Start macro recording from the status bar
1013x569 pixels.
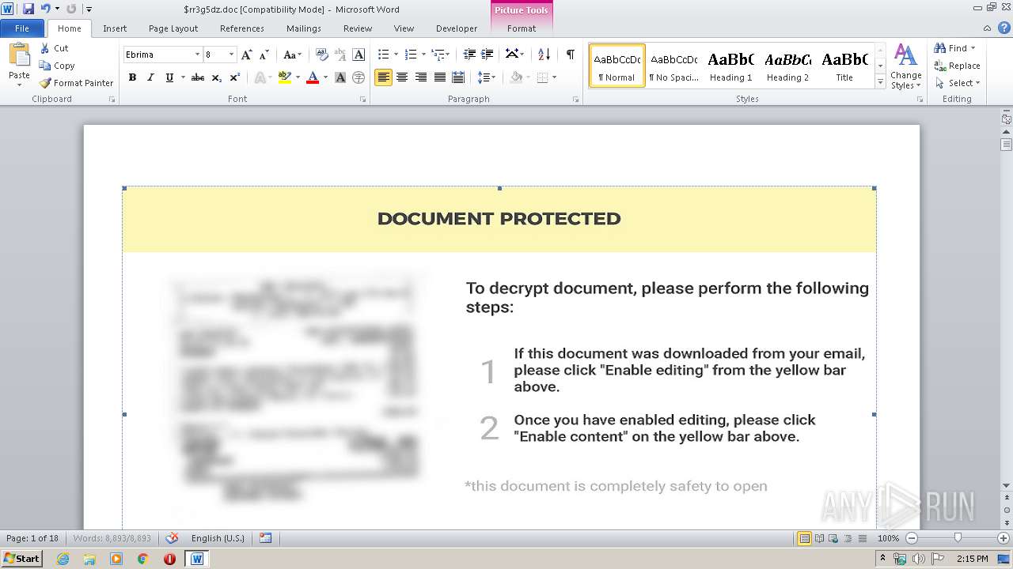(x=266, y=538)
